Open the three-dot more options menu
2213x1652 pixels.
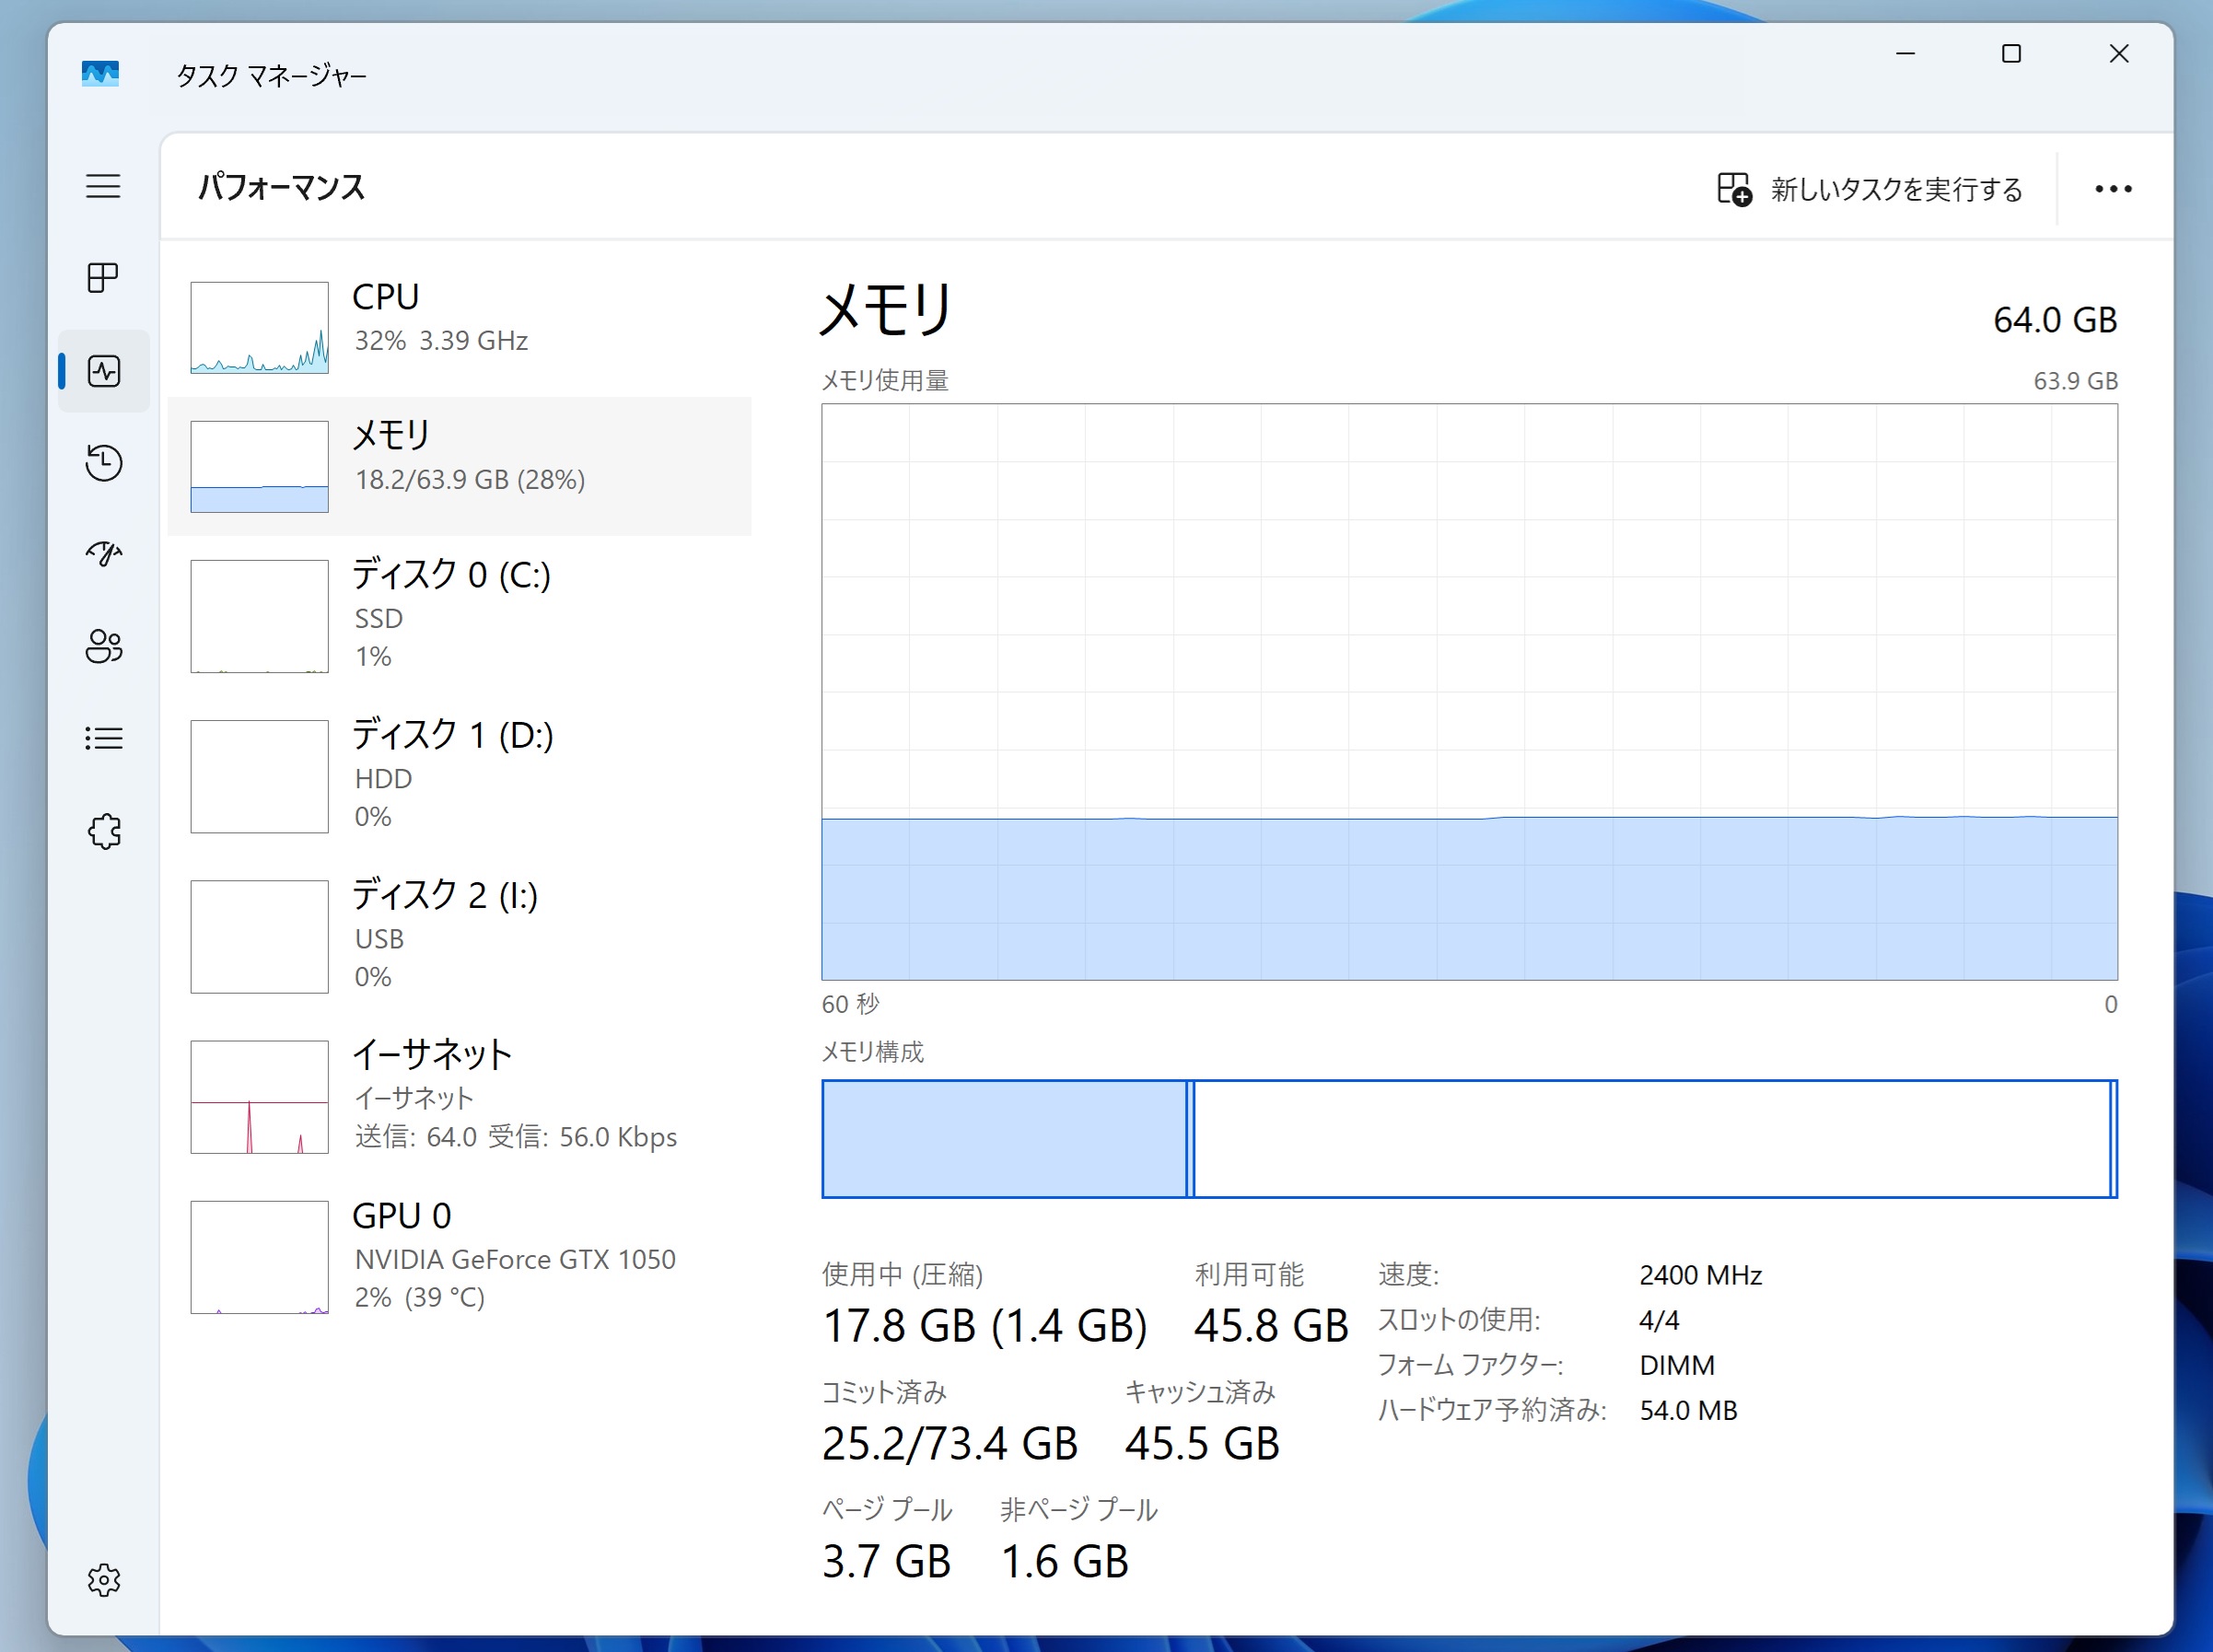(x=2112, y=189)
